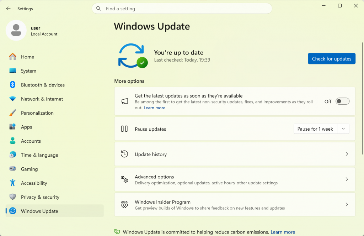Open Learn more link about latest updates
The height and width of the screenshot is (236, 364).
pos(154,107)
